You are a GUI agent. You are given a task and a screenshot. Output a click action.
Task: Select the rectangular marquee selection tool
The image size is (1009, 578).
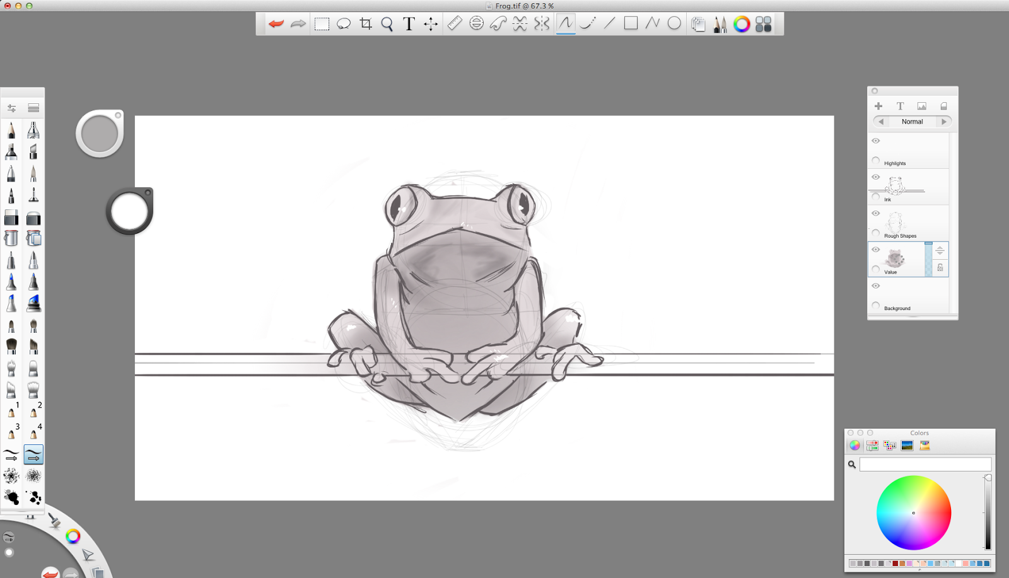tap(322, 24)
